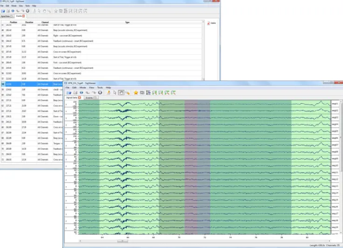This screenshot has height=248, width=343.
Task: Open Tools menu in back Events window
Action: [x=27, y=6]
